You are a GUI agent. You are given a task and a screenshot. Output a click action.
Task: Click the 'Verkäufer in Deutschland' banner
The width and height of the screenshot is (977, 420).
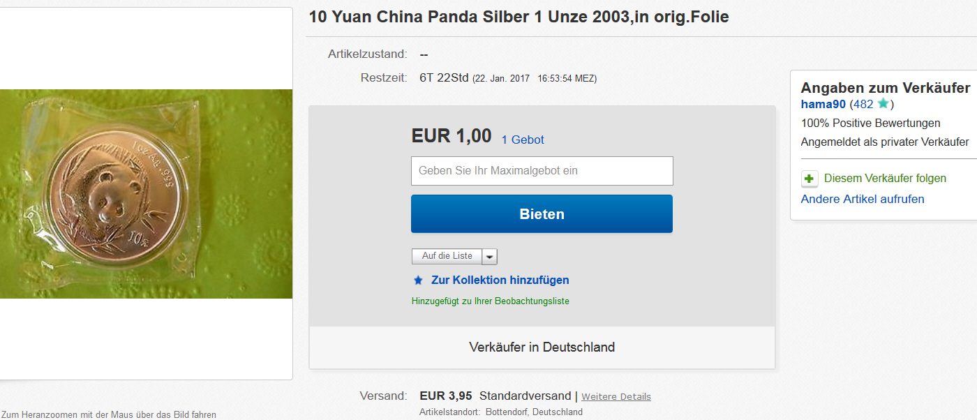(542, 347)
